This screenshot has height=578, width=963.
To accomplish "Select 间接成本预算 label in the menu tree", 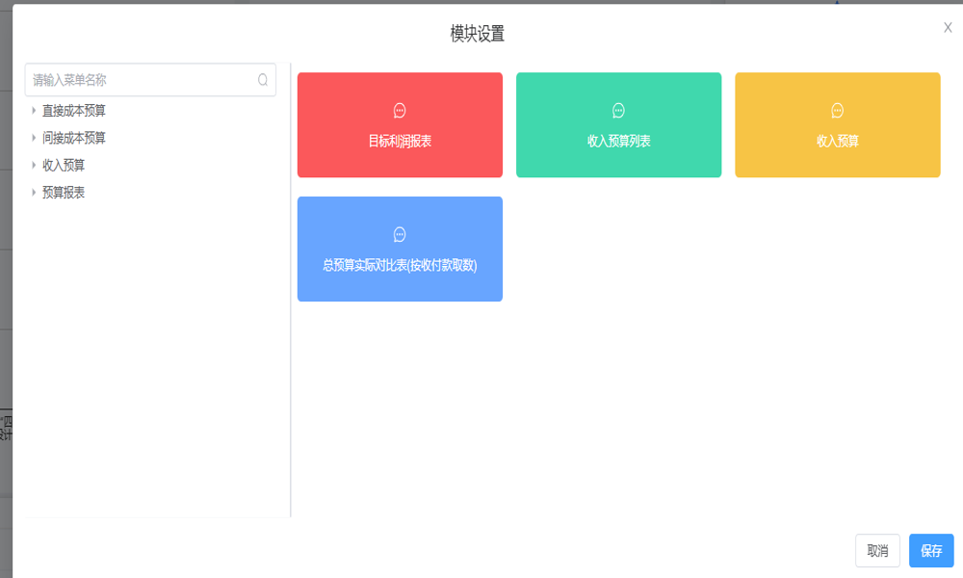I will [x=74, y=138].
